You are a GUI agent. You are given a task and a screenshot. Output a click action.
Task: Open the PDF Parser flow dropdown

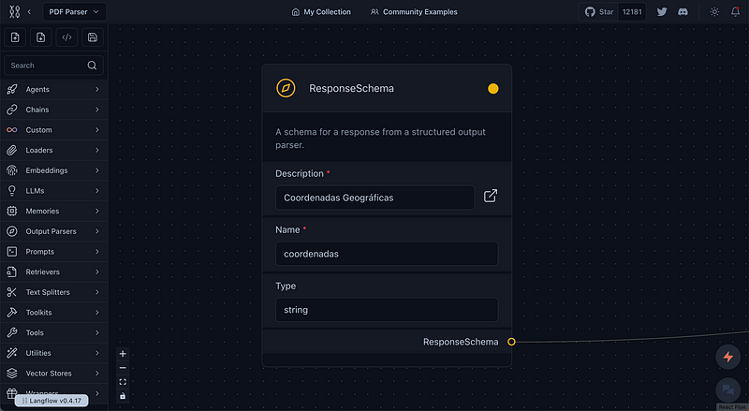[x=72, y=12]
